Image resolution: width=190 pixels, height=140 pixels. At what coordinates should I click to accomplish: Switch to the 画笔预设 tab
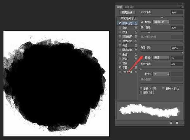pyautogui.click(x=129, y=7)
